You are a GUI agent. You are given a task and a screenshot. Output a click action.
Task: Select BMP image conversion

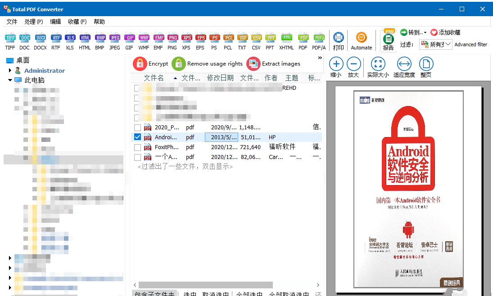(x=100, y=41)
